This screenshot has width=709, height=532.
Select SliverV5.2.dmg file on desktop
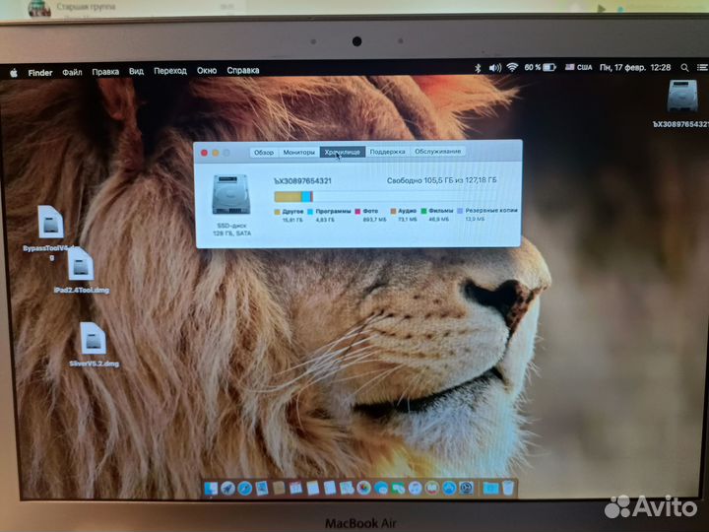pyautogui.click(x=94, y=338)
